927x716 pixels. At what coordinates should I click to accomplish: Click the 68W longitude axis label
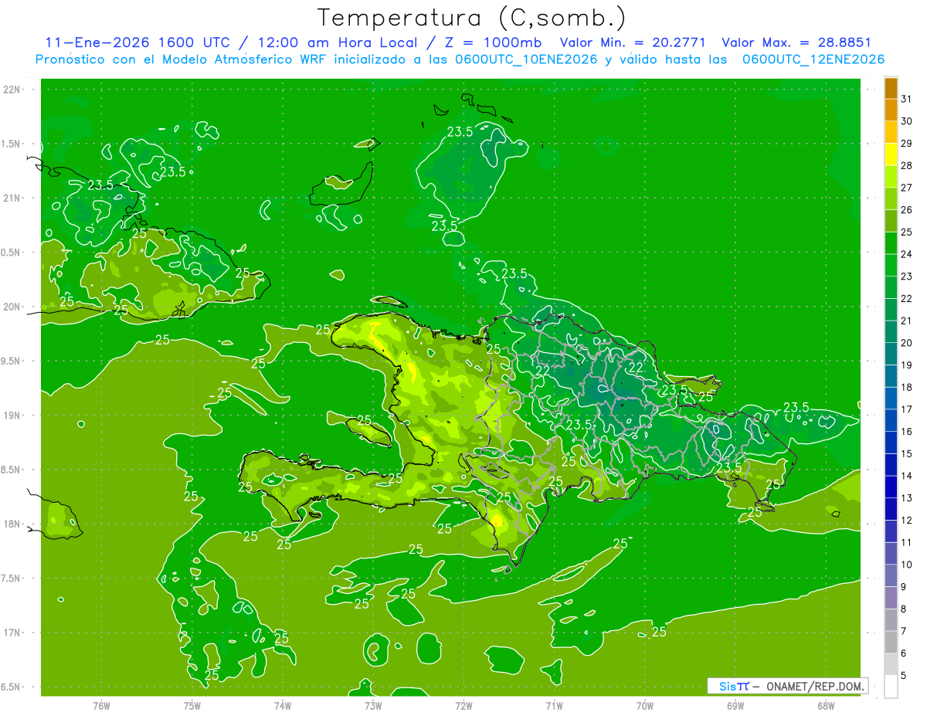pos(825,705)
